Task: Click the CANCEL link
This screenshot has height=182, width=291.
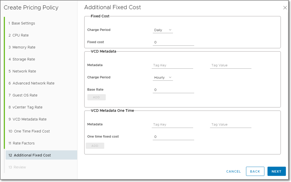Action: (x=233, y=171)
